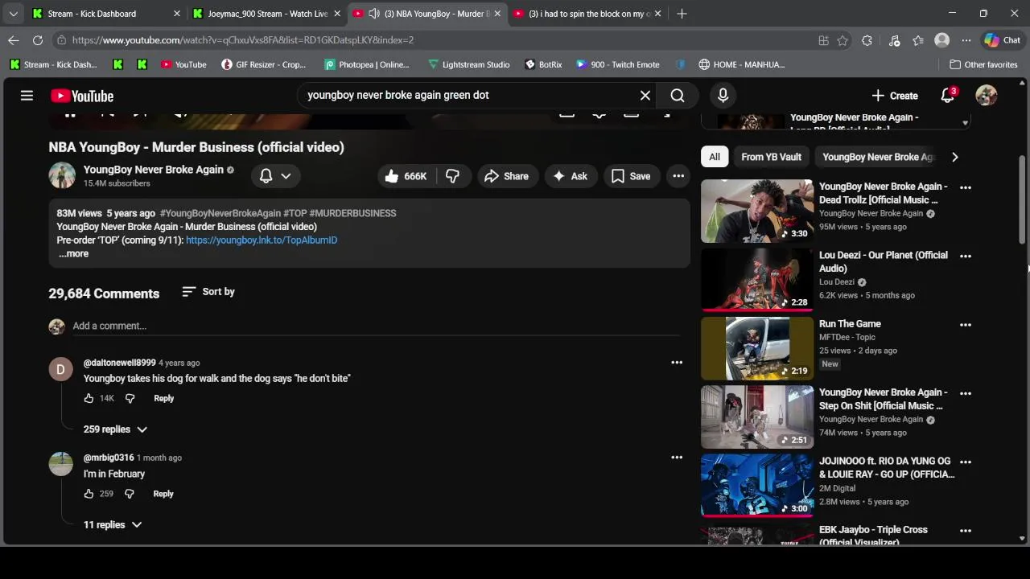
Task: Reply to daltonewell8999 comment
Action: (x=163, y=398)
